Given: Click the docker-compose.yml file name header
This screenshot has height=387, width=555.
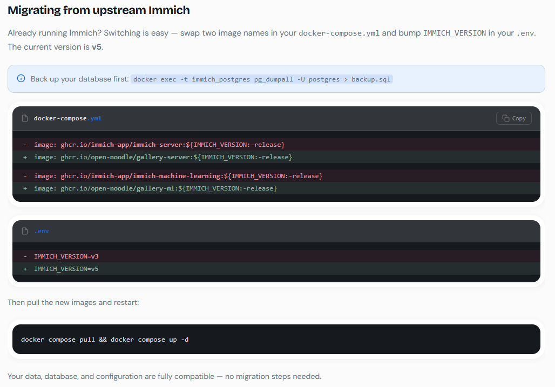Looking at the screenshot, I should 67,118.
